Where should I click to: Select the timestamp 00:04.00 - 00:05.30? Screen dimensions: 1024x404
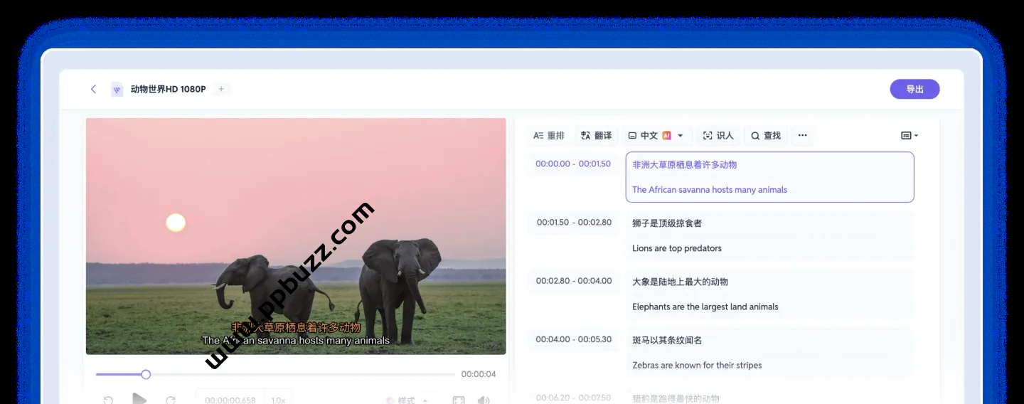574,339
